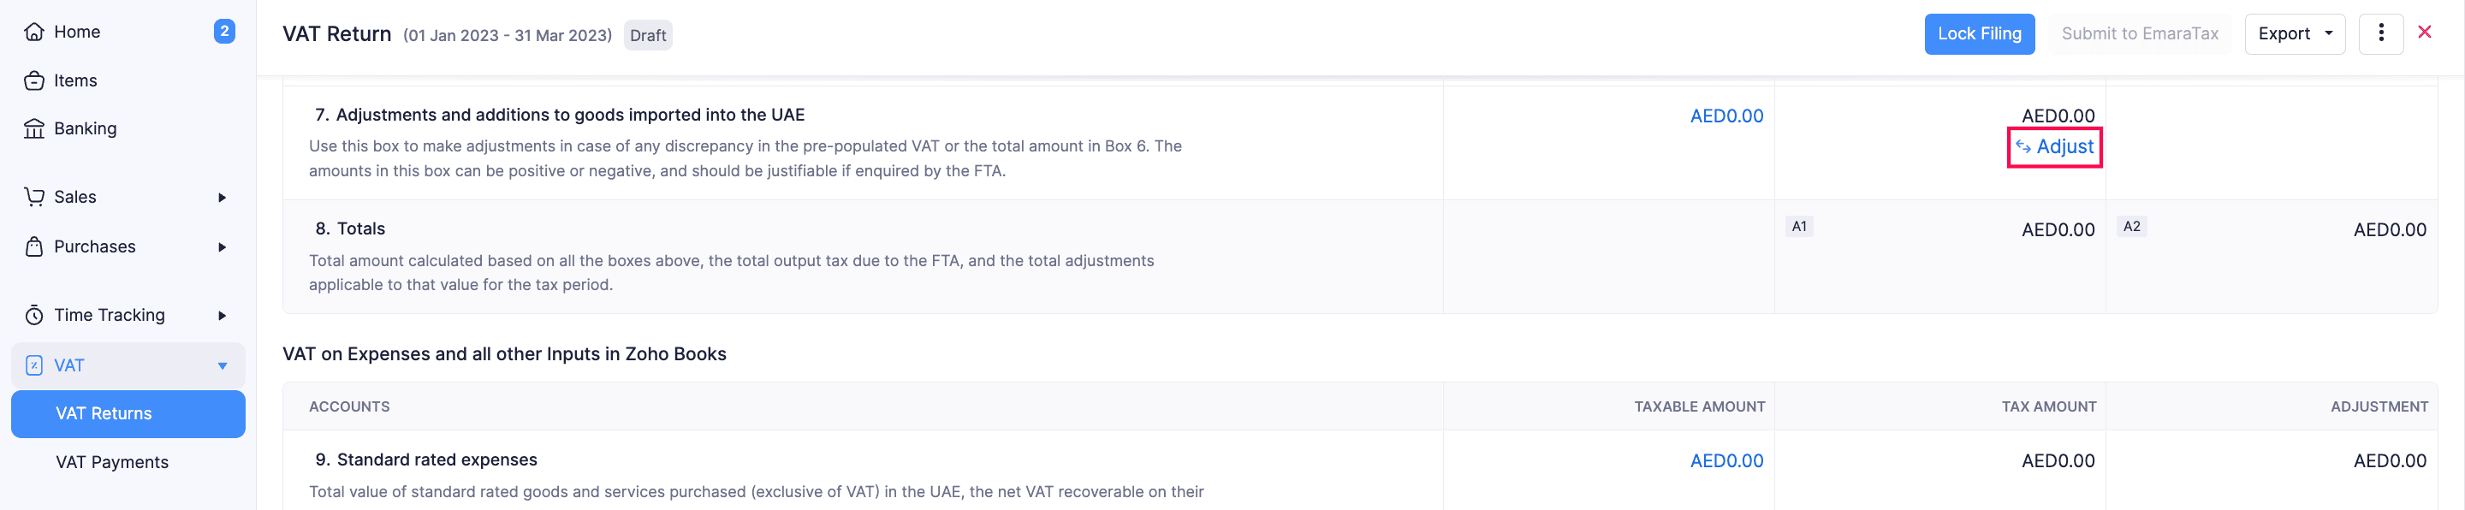Click the Sales cart icon

pyautogui.click(x=34, y=197)
